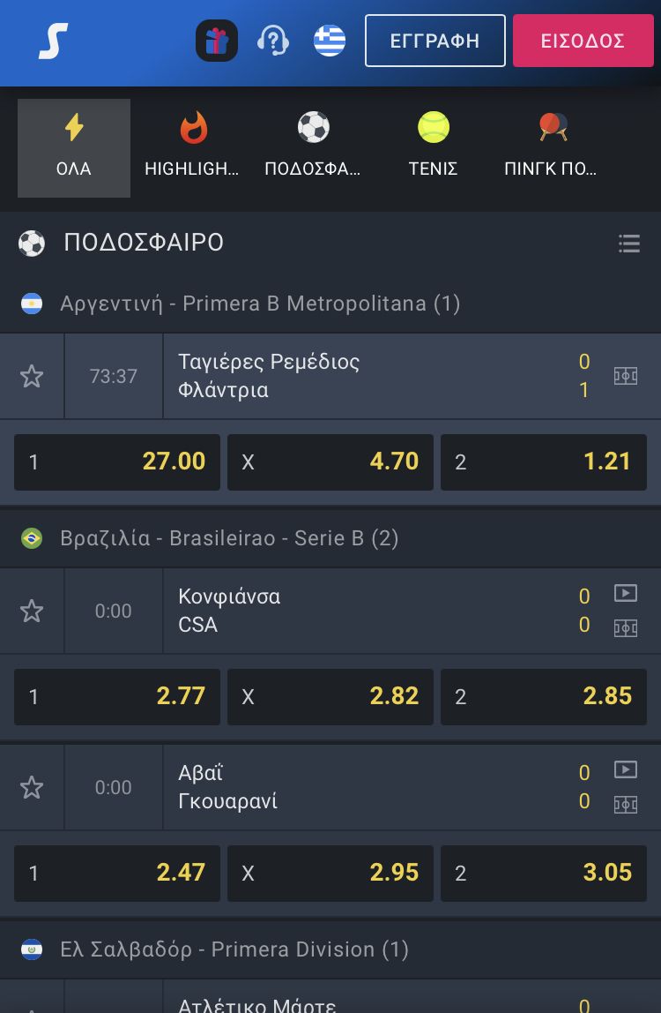Viewport: 661px width, 1013px height.
Task: Open pitch tracker for Αβαΐ vs Γκουαρανί
Action: [x=626, y=805]
